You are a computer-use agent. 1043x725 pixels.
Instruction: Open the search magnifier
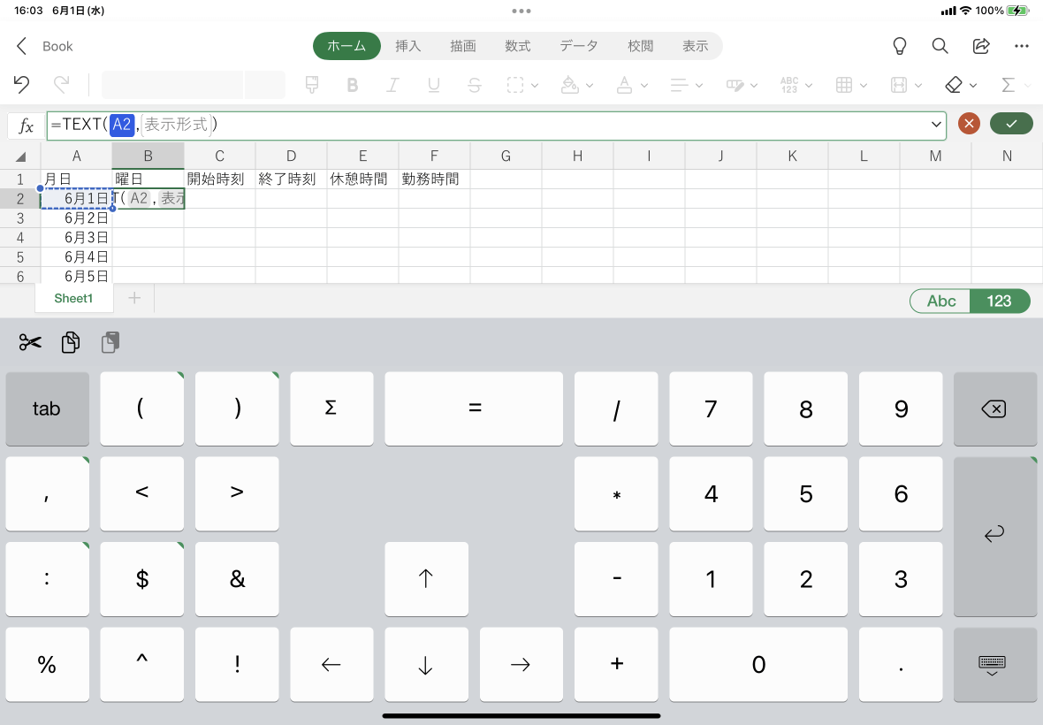[x=940, y=46]
